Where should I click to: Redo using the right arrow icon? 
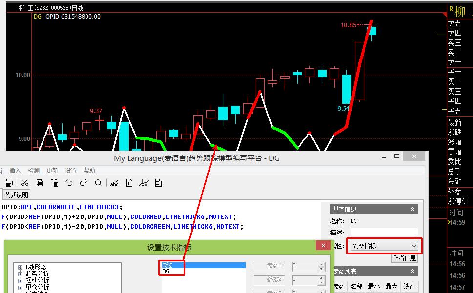(84, 183)
